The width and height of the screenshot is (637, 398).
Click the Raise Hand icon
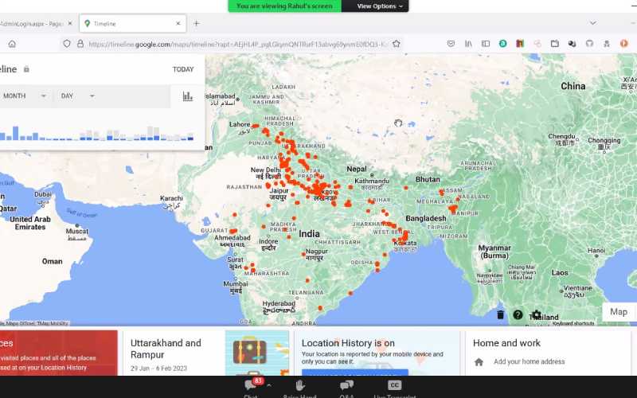(x=300, y=387)
